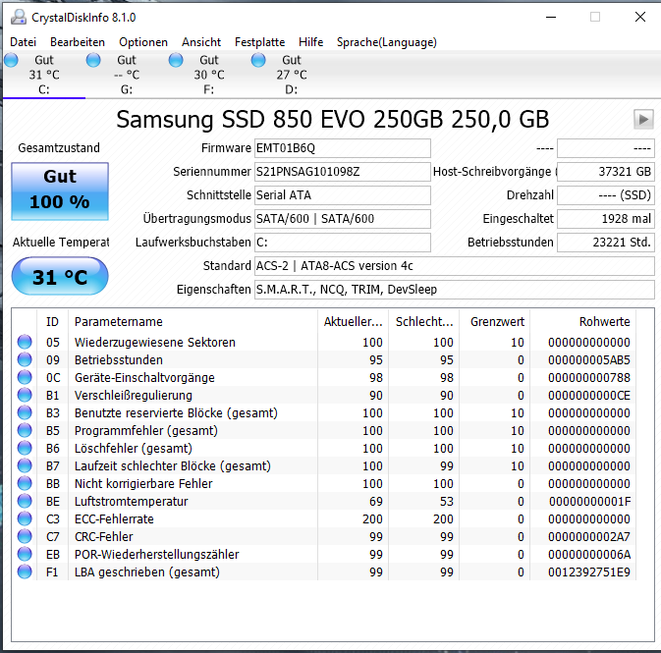Select the Verschleißregulierung parameter name
The image size is (661, 653).
[134, 396]
